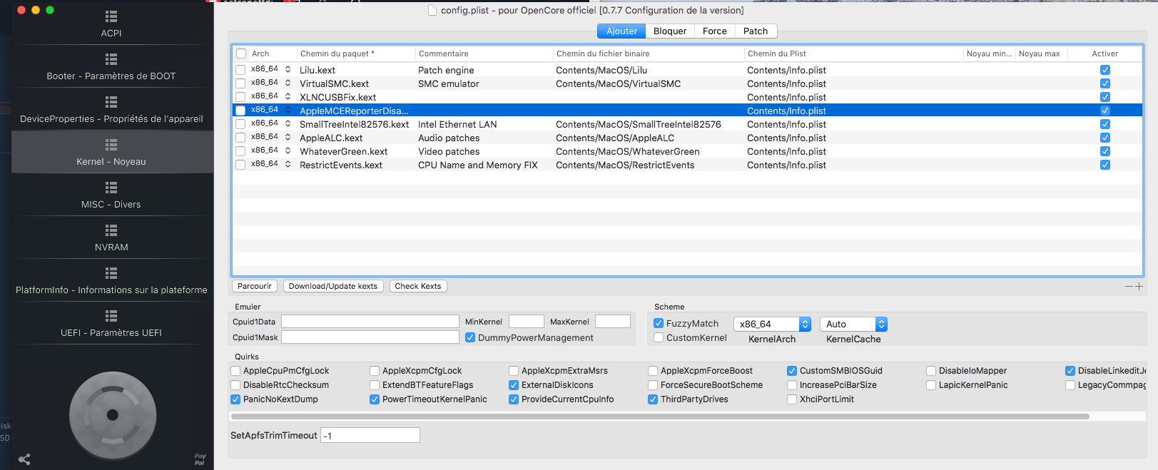The width and height of the screenshot is (1158, 470).
Task: Switch to the Patch tab
Action: 755,31
